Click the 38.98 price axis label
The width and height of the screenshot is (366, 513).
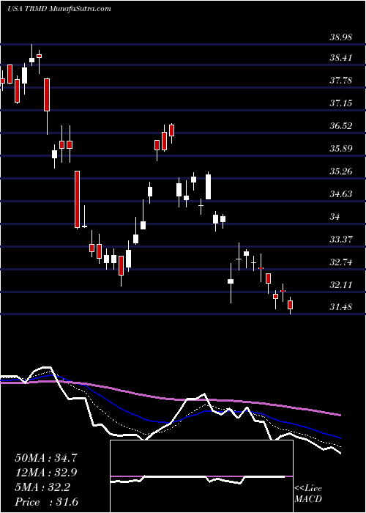341,37
